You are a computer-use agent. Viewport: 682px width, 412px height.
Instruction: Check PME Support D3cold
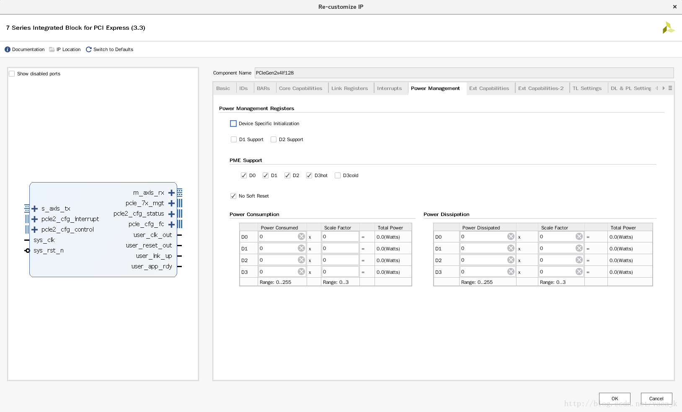pyautogui.click(x=338, y=175)
